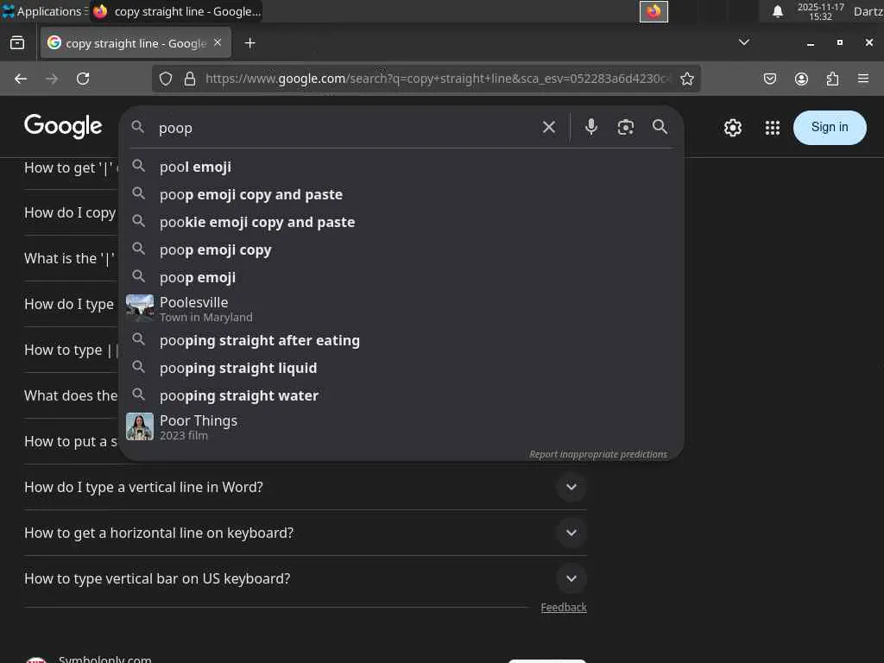Open the list all tabs dropdown
Image resolution: width=884 pixels, height=663 pixels.
tap(744, 42)
